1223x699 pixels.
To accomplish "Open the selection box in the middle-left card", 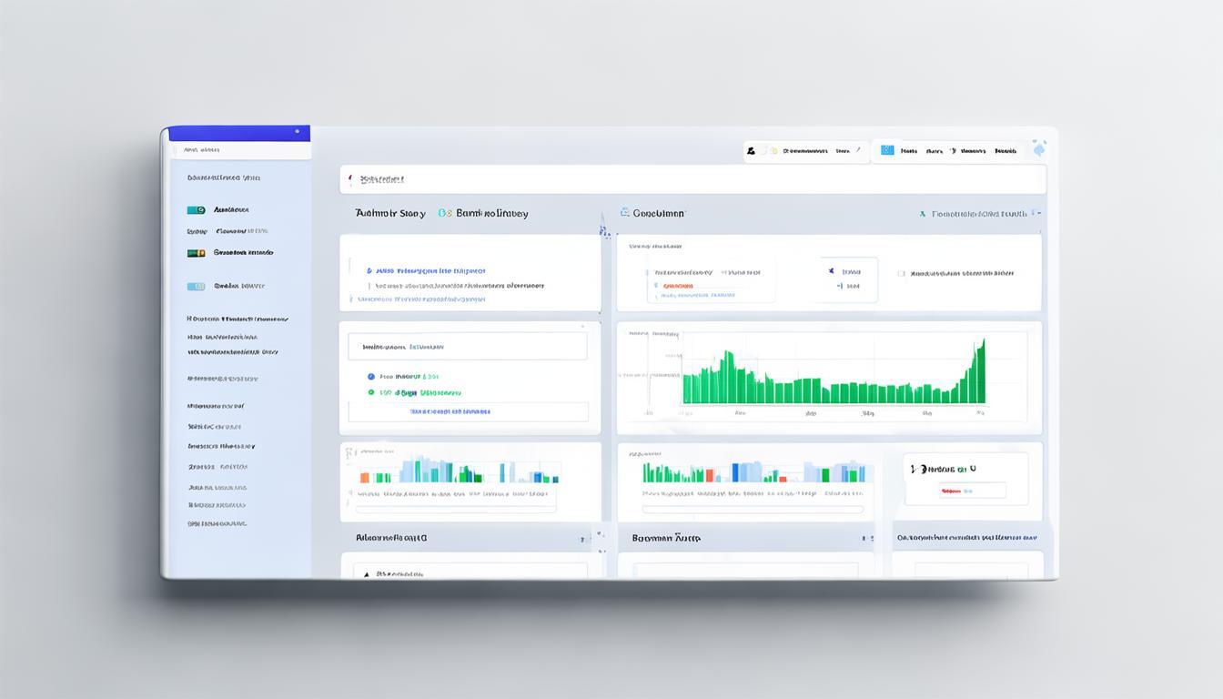I will coord(467,347).
